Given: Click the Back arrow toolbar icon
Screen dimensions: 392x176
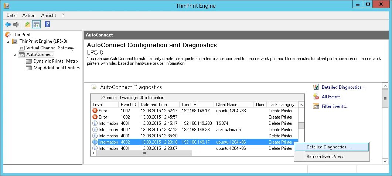Looking at the screenshot, I should 8,24.
